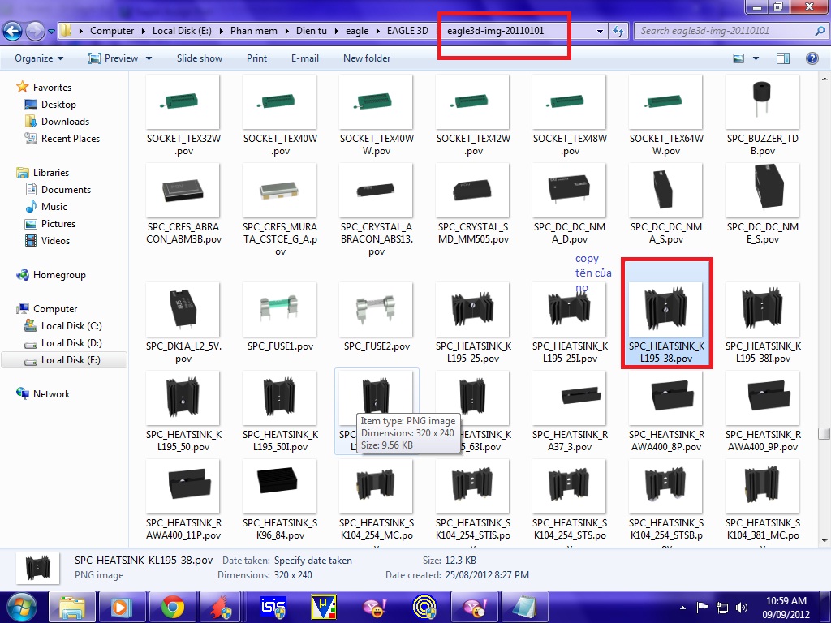Viewport: 831px width, 623px height.
Task: Select SPC_HEATSINK_SK96_84.pov file
Action: [280, 500]
